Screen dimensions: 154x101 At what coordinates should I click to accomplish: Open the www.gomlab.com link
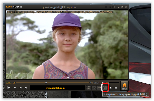point(55,88)
